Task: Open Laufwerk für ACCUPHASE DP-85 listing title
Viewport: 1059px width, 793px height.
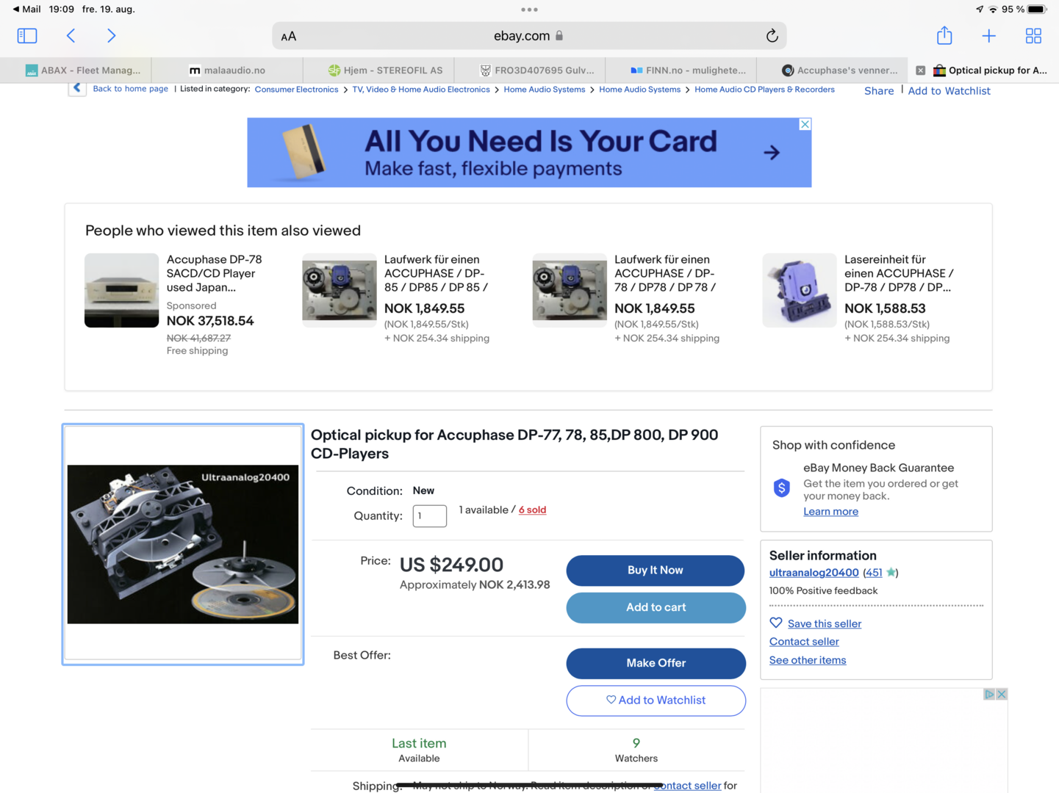Action: pyautogui.click(x=437, y=273)
